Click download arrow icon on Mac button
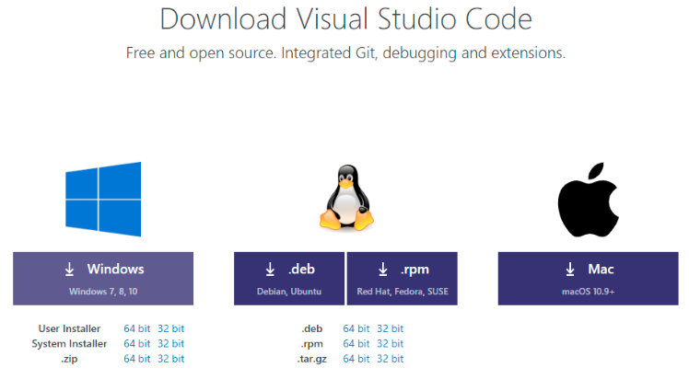Image resolution: width=689 pixels, height=379 pixels. tap(570, 270)
